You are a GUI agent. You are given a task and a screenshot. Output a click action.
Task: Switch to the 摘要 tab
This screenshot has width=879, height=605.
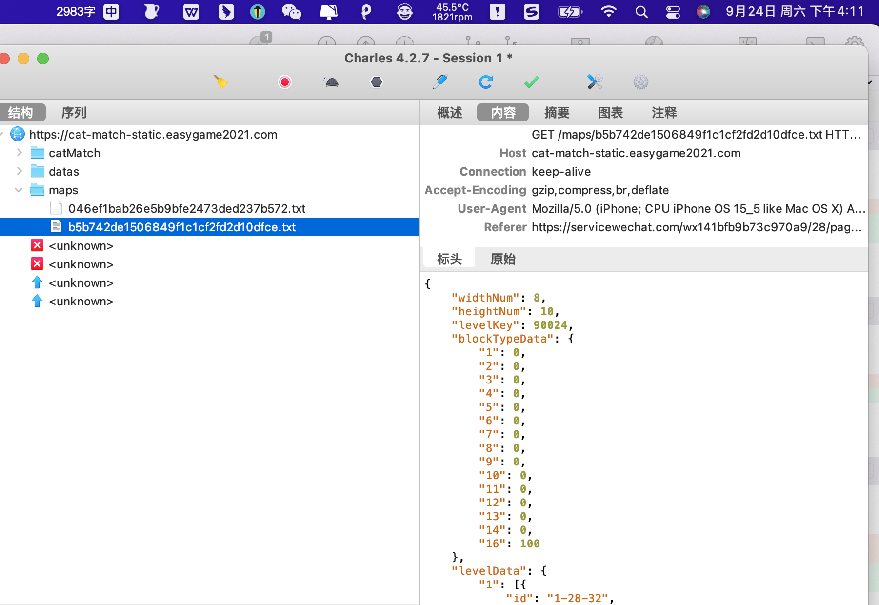pos(557,112)
